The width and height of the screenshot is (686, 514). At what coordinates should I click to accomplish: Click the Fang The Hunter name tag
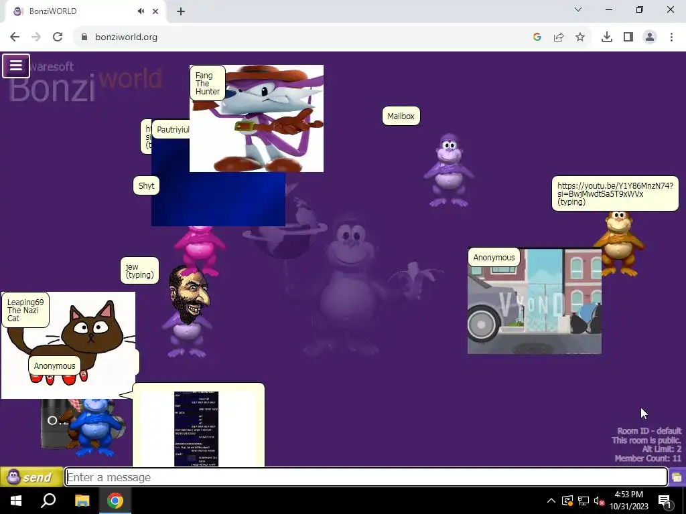coord(208,83)
